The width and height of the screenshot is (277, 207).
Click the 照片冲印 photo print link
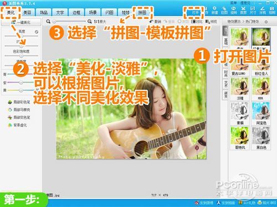(266, 203)
